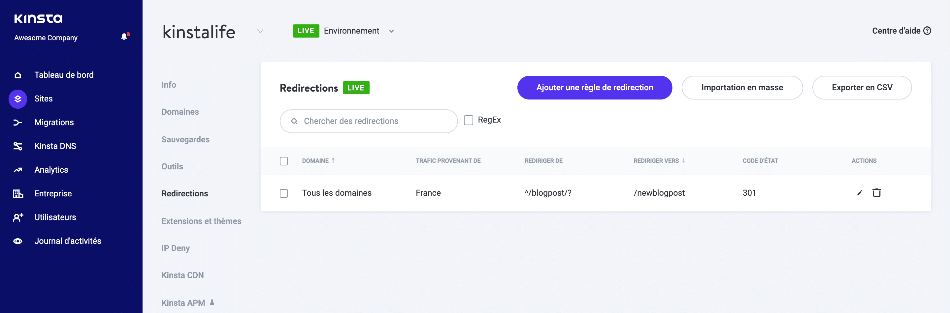
Task: Switch to the Domaines tab
Action: pyautogui.click(x=180, y=112)
